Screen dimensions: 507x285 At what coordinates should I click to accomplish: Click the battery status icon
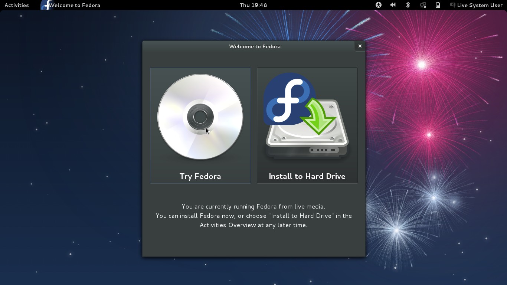point(438,5)
